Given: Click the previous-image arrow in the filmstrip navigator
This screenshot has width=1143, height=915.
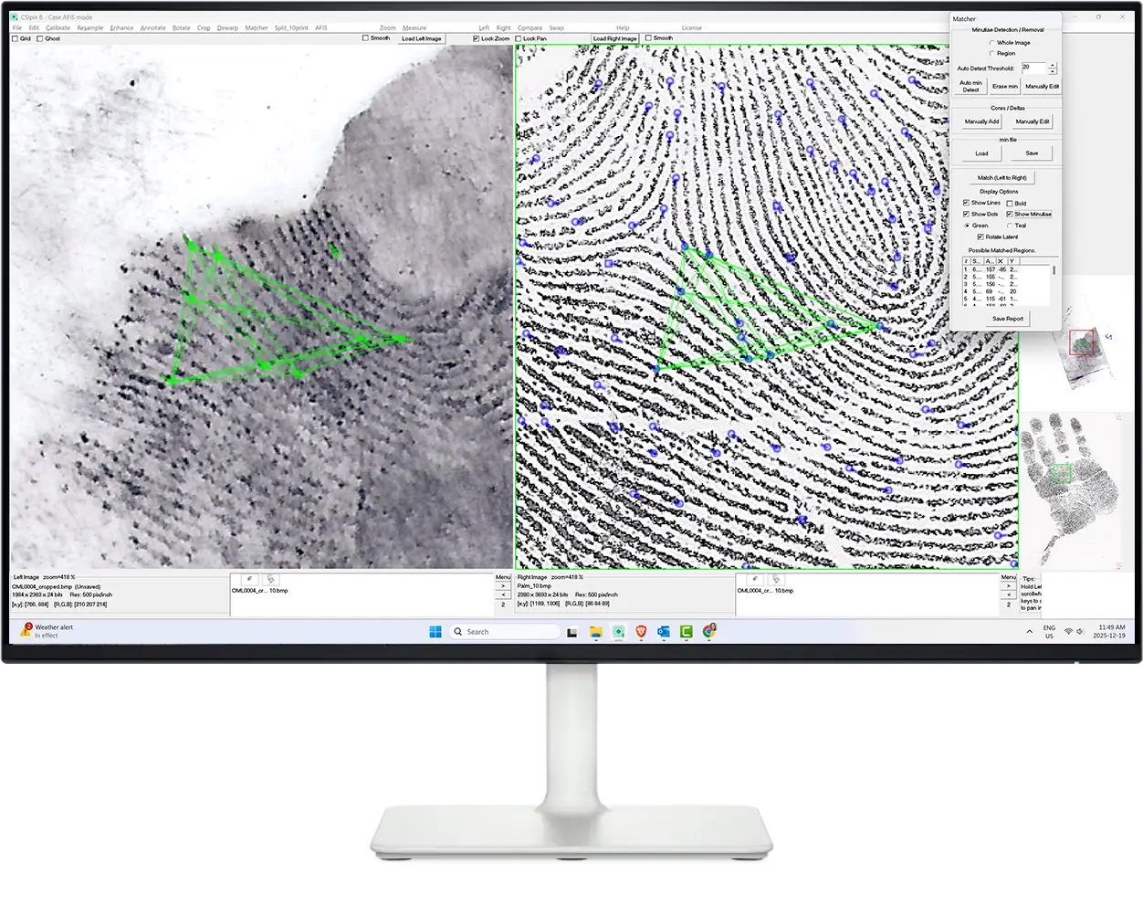Looking at the screenshot, I should [x=503, y=594].
